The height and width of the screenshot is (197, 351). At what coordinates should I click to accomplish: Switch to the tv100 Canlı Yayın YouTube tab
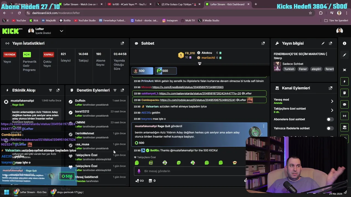pyautogui.click(x=130, y=4)
